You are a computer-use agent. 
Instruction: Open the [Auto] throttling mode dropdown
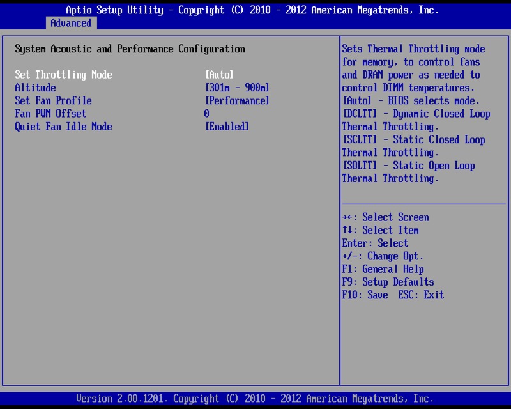(219, 75)
